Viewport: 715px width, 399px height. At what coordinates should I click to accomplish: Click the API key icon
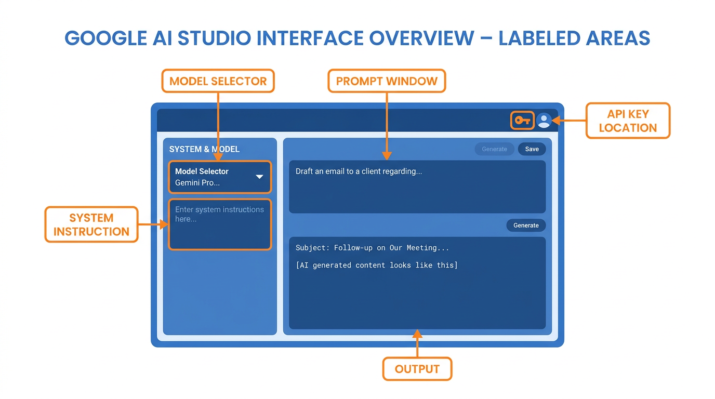tap(522, 121)
